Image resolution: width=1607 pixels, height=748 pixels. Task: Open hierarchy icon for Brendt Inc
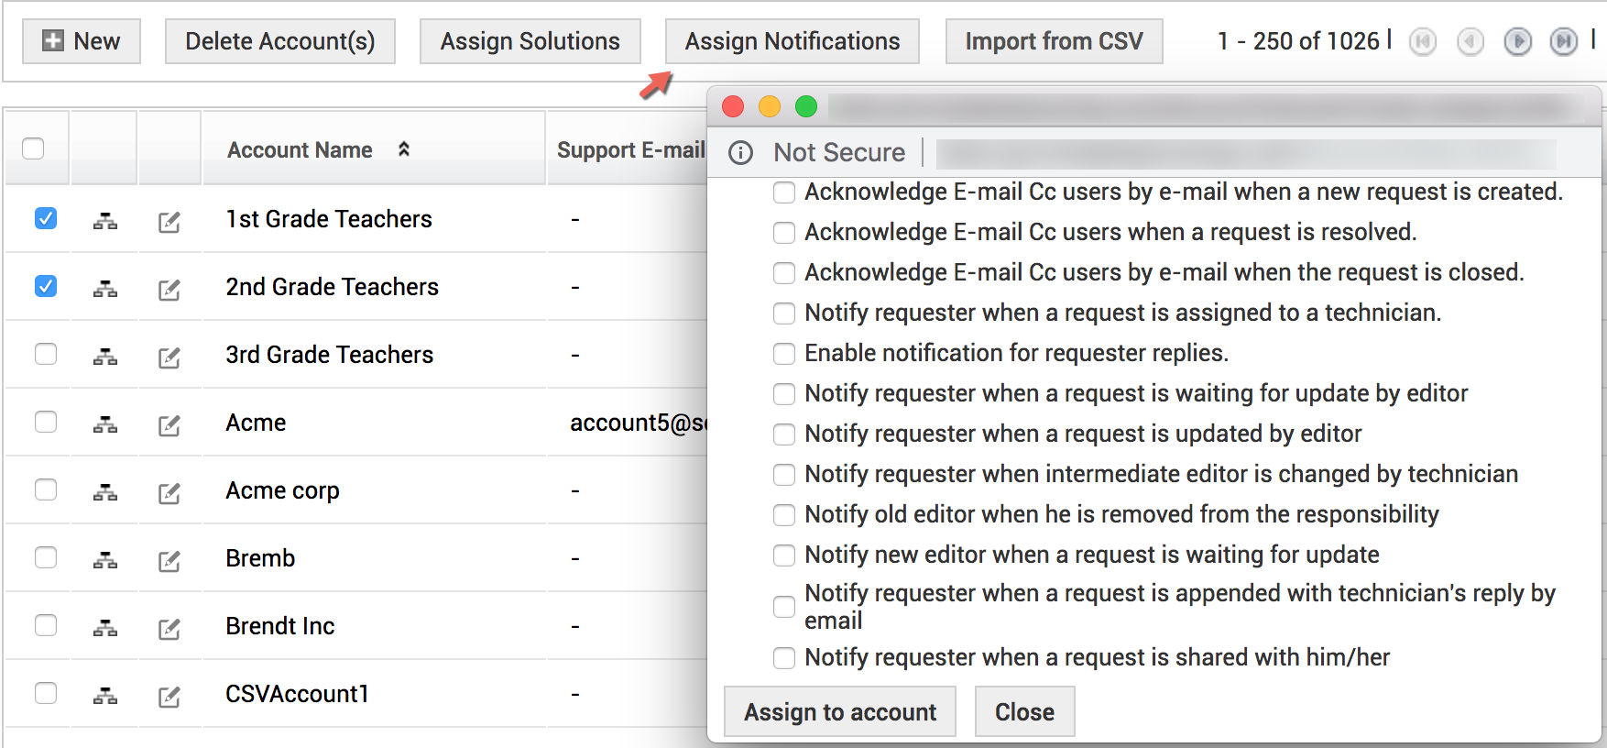[x=105, y=628]
